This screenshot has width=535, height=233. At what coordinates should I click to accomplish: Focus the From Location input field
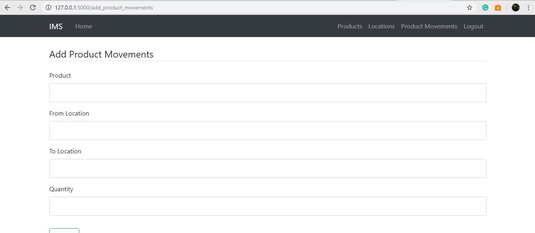268,130
